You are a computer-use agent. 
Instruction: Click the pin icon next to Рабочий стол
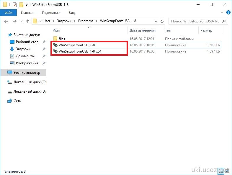(x=44, y=42)
